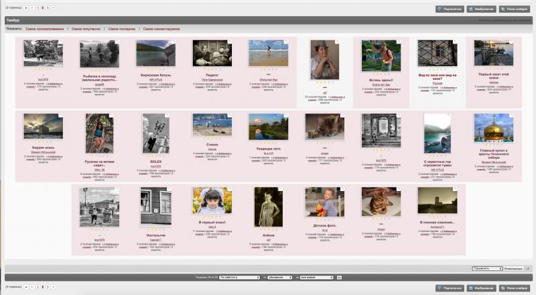Show 'Самое популярное' images
Screen dimensions: 536x295
(86, 29)
